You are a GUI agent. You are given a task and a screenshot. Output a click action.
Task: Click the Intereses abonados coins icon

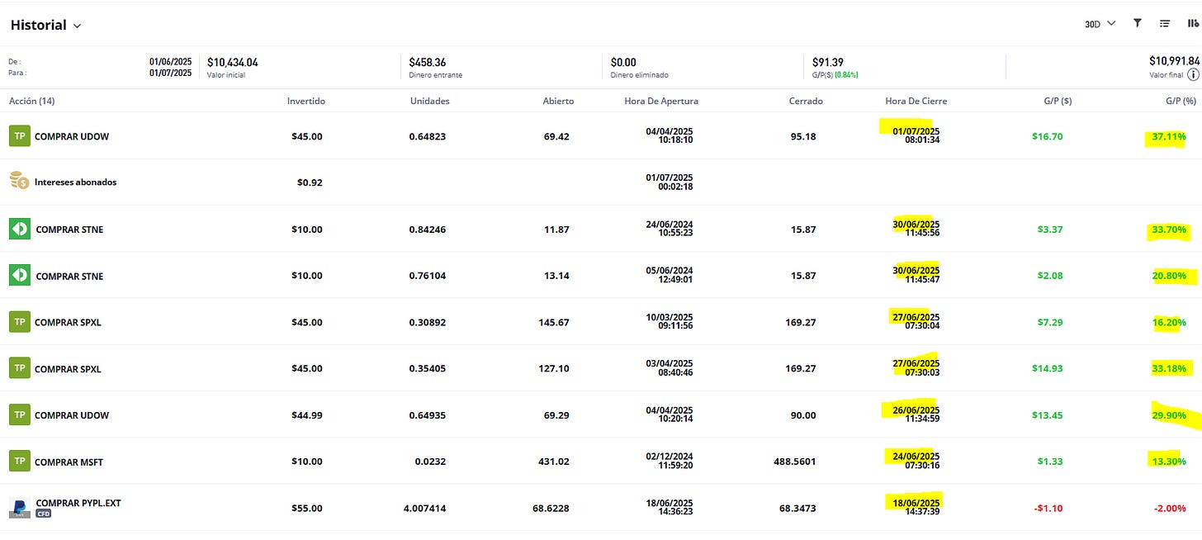[x=19, y=181]
